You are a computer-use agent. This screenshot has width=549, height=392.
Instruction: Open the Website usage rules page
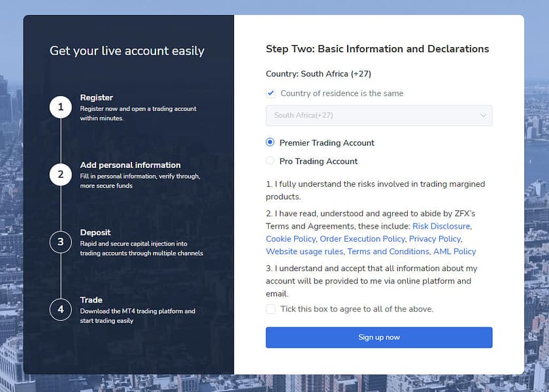pos(303,252)
